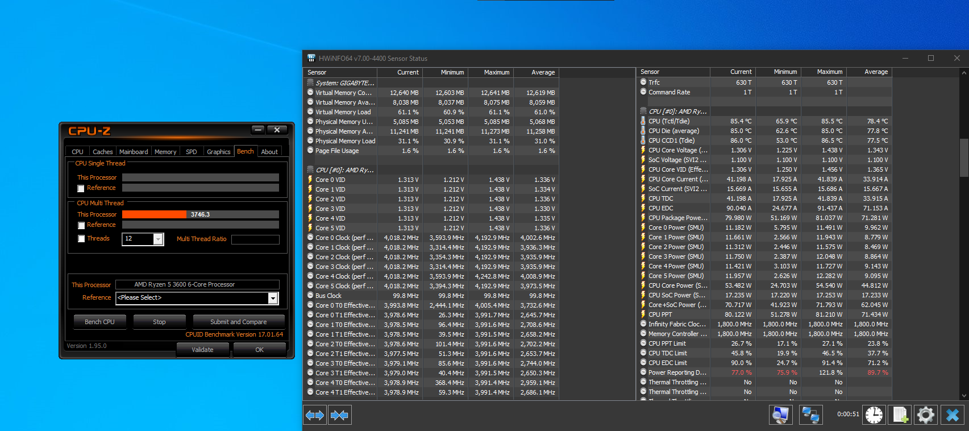The width and height of the screenshot is (969, 431).
Task: Show the Graphics tab in CPU-Z
Action: tap(219, 152)
